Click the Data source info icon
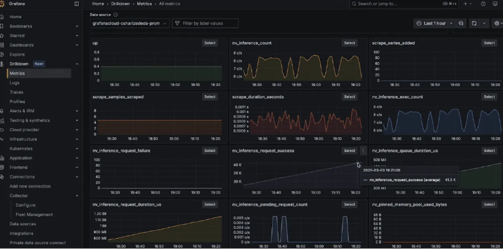This screenshot has width=503, height=249. (116, 14)
